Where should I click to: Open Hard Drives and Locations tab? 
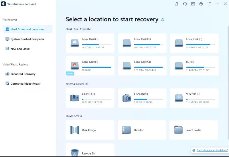point(27,29)
